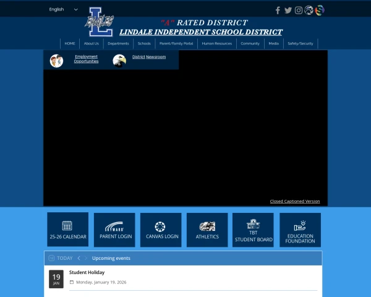The height and width of the screenshot is (297, 371).
Task: Open the Parent/Family Portal menu
Action: point(176,43)
